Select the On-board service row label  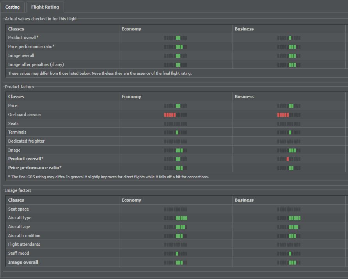[25, 114]
